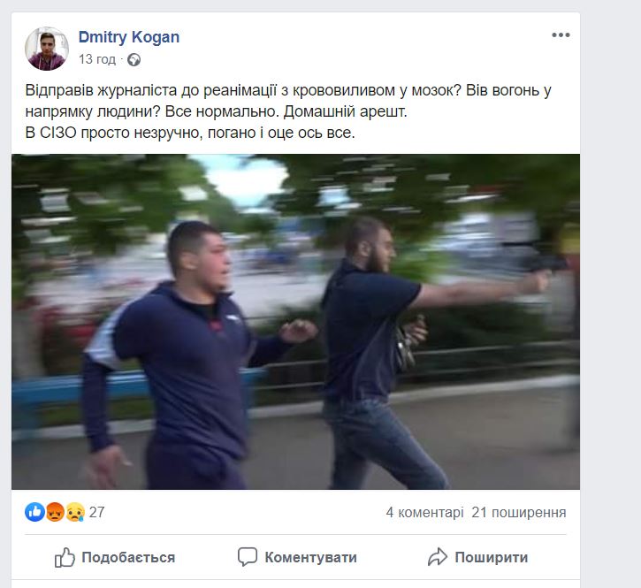This screenshot has width=641, height=588.
Task: Click the angry face reaction icon
Action: [x=55, y=512]
